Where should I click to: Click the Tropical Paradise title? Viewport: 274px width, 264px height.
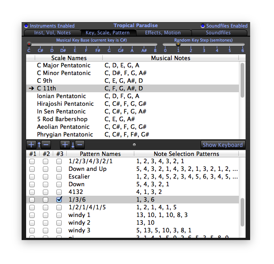coord(136,26)
